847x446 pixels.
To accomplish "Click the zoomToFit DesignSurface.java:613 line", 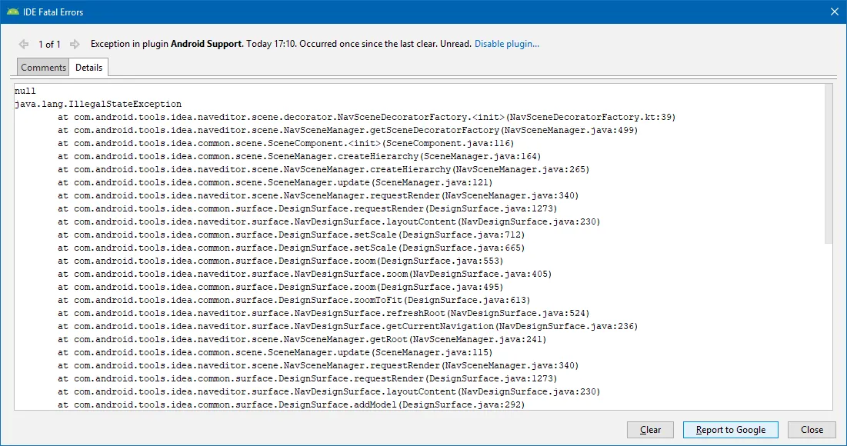I will (x=294, y=300).
